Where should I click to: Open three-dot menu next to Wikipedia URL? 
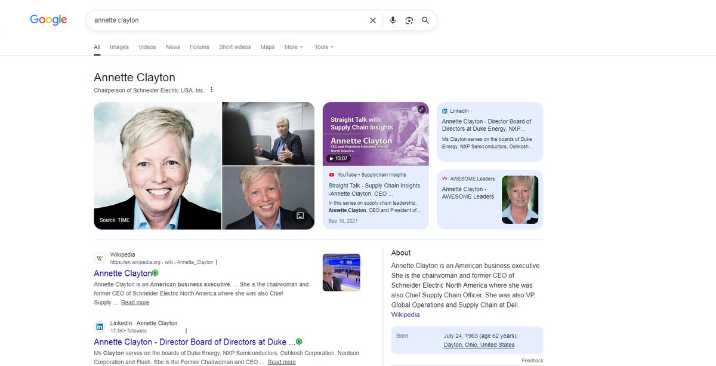click(217, 262)
